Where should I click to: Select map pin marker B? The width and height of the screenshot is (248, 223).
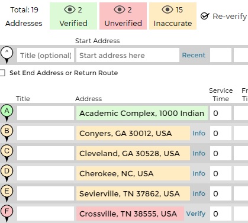click(7, 133)
